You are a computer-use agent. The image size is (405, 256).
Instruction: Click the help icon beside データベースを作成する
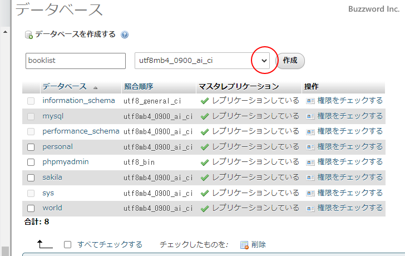tap(125, 35)
